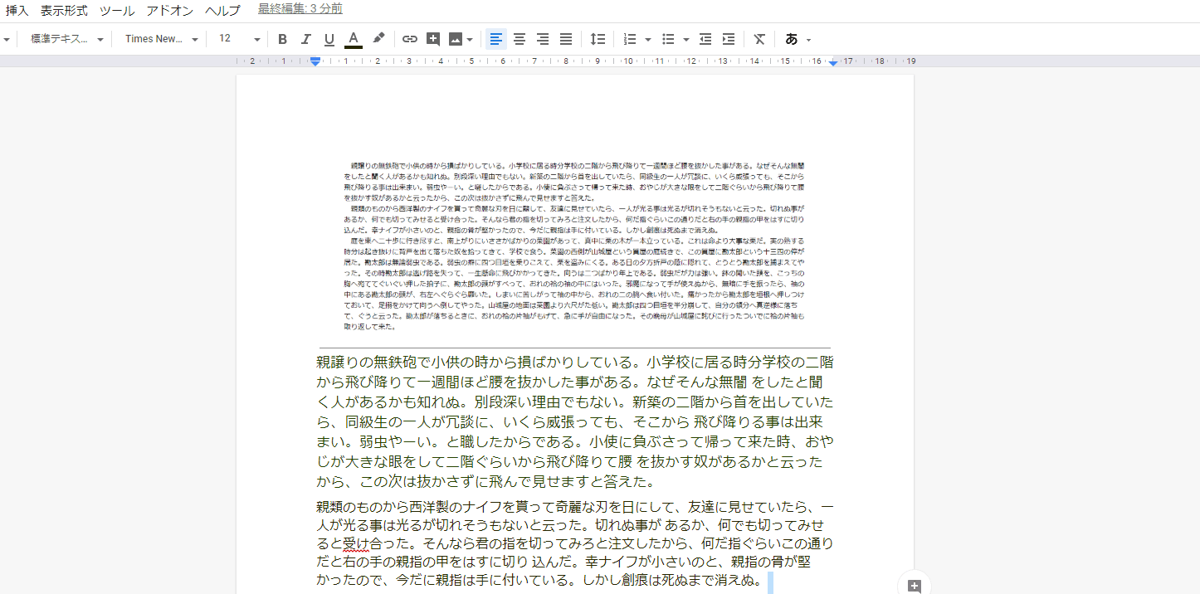Click the floating add comment button
This screenshot has height=594, width=1200.
[x=915, y=586]
